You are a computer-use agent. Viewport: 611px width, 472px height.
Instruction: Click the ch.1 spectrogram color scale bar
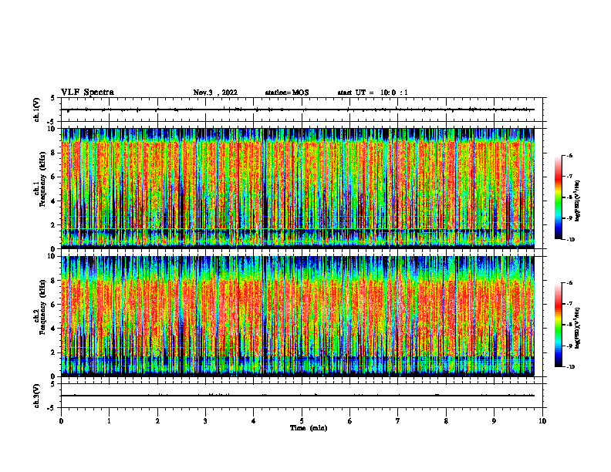point(558,197)
